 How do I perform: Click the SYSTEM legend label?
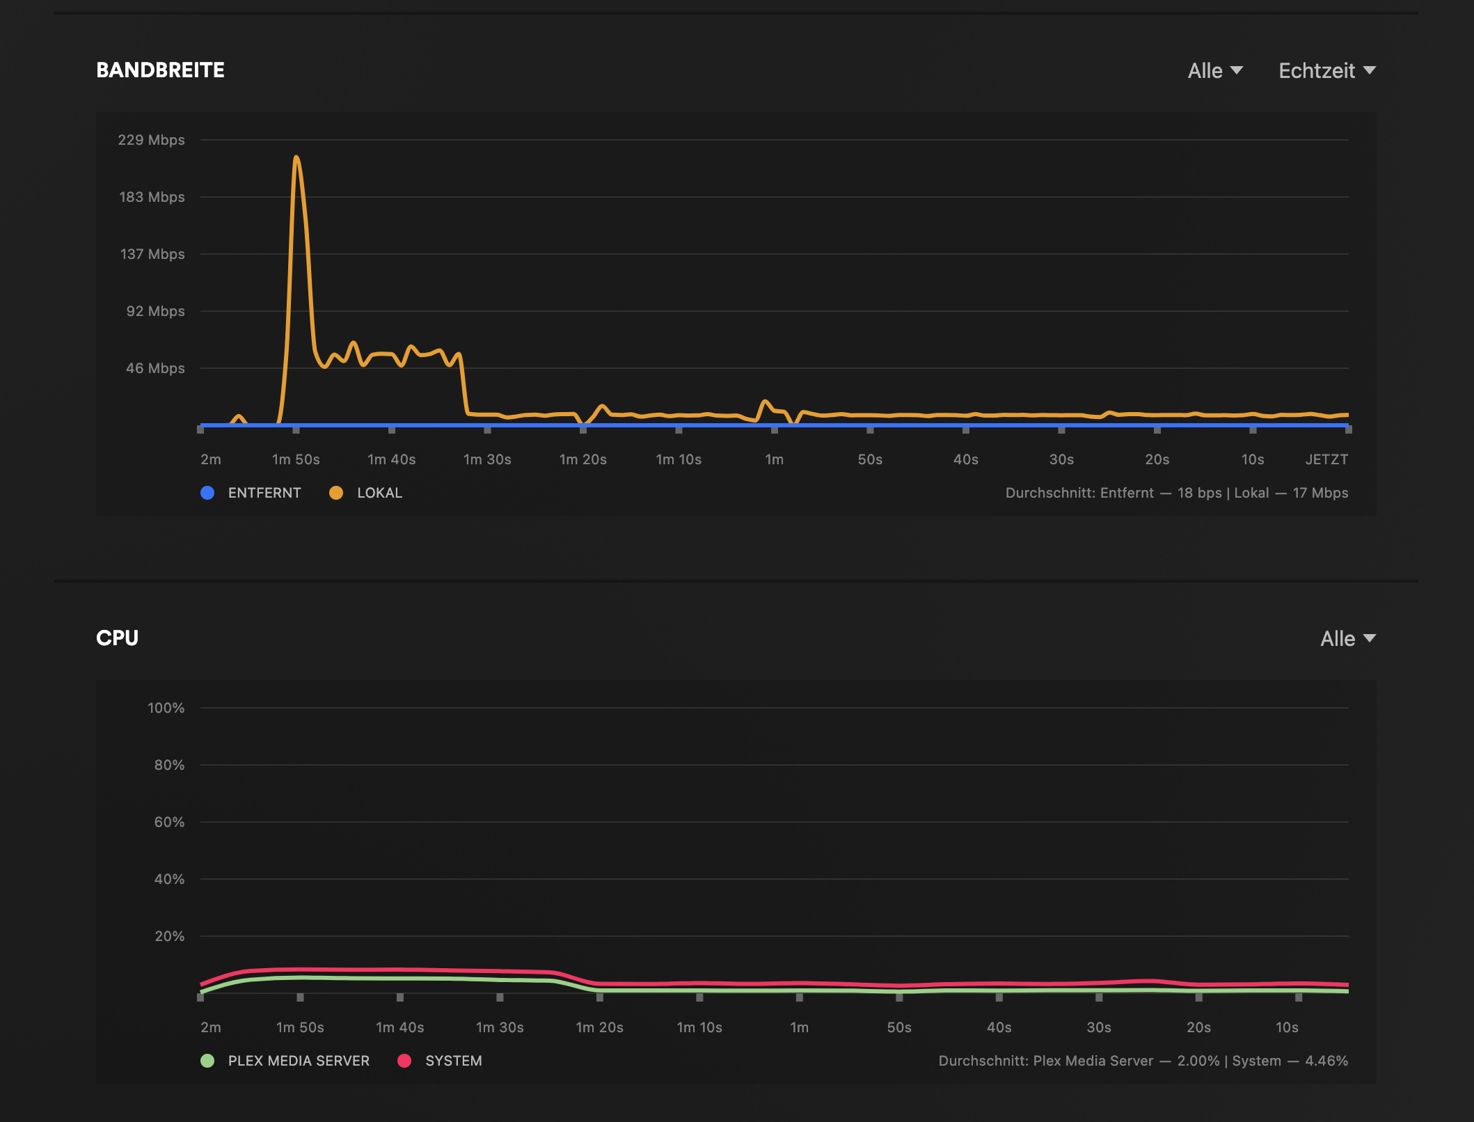point(453,1061)
